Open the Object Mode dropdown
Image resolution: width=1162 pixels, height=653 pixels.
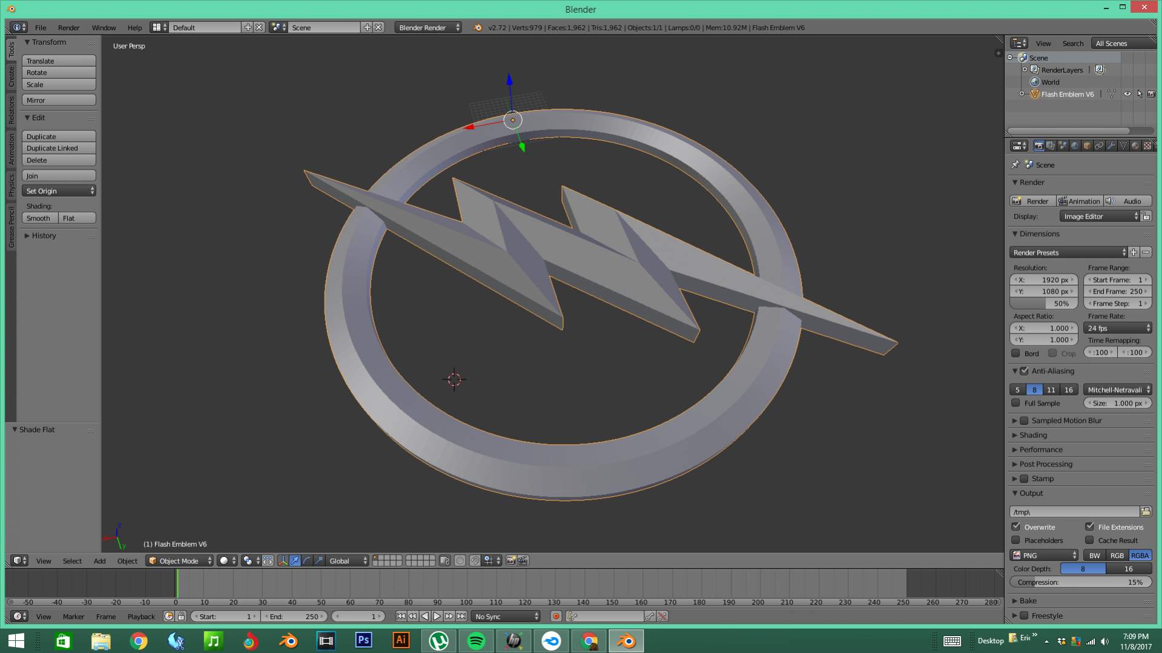pyautogui.click(x=180, y=561)
